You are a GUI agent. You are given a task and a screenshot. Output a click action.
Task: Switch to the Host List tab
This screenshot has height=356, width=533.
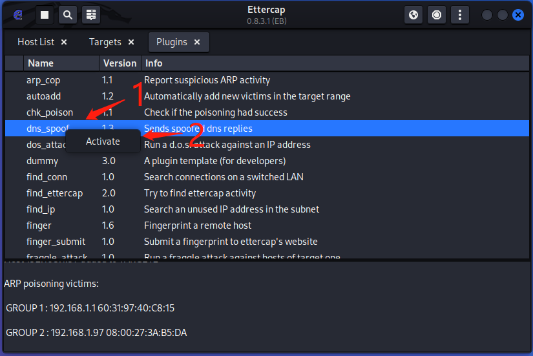click(36, 42)
